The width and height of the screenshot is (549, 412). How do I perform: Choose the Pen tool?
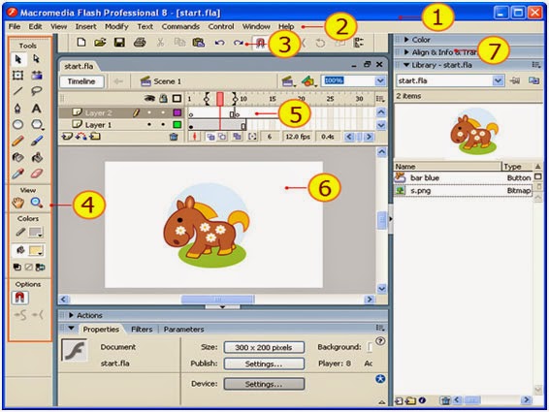[x=17, y=109]
